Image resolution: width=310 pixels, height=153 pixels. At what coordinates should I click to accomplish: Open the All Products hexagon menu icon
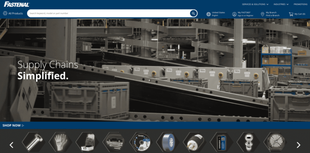coord(5,13)
